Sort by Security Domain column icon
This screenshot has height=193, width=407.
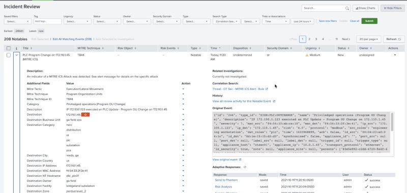tap(291, 48)
